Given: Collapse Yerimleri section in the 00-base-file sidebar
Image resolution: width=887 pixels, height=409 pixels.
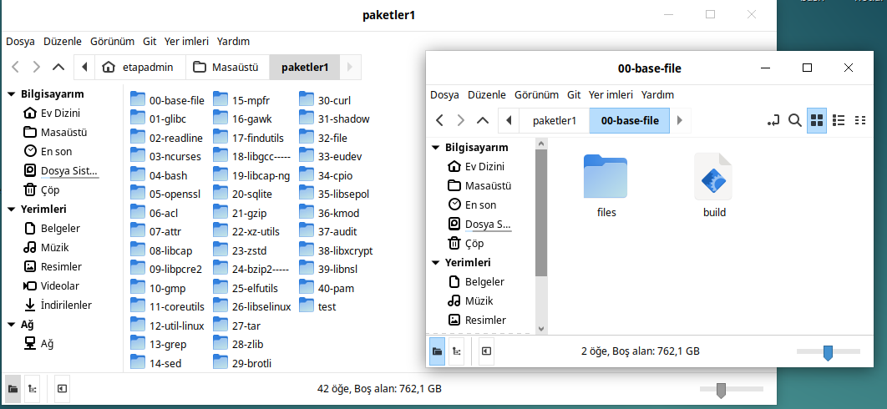Looking at the screenshot, I should click(435, 263).
